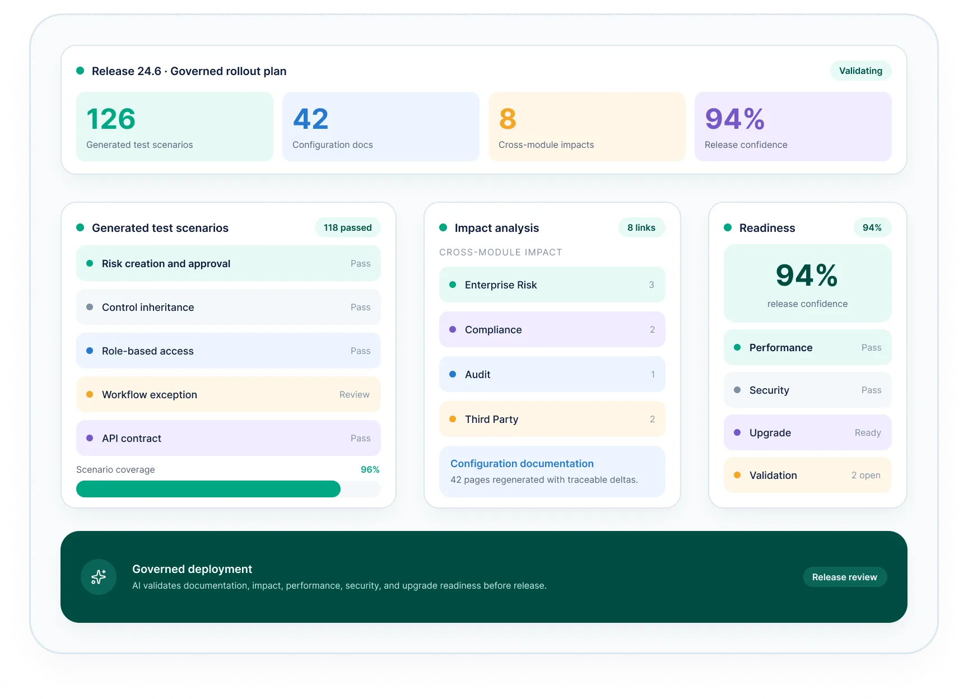
Task: Select the Compliance impact row
Action: coord(552,329)
